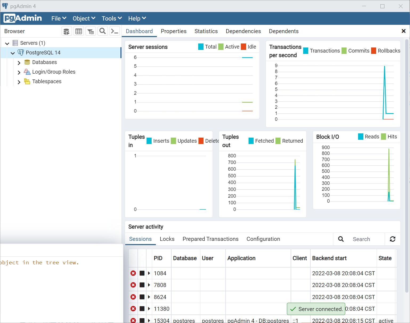Click the Tablespaces folder icon

pos(27,81)
